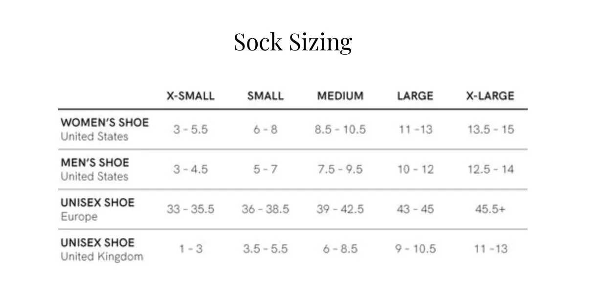The image size is (601, 300).
Task: Click the LARGE column header
Action: 415,96
